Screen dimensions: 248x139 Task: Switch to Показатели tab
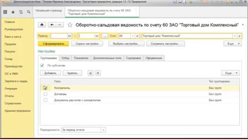tap(81, 58)
